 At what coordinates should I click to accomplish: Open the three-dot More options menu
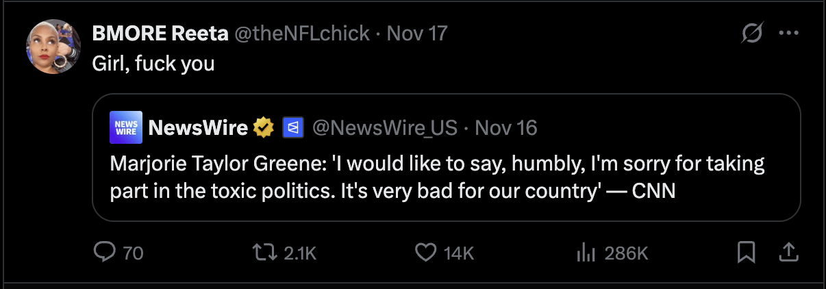[789, 34]
